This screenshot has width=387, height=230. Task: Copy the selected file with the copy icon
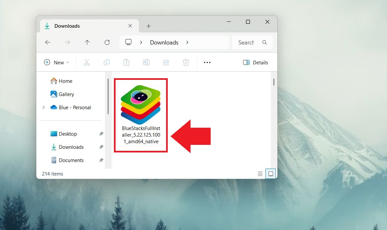107,62
